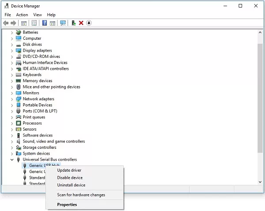Expand the Disk drives node
265x211 pixels.
(12, 45)
